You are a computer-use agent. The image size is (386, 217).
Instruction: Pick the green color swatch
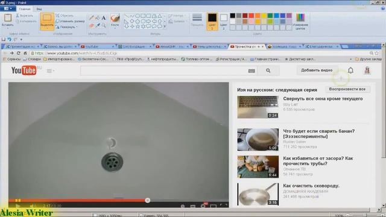pyautogui.click(x=270, y=16)
